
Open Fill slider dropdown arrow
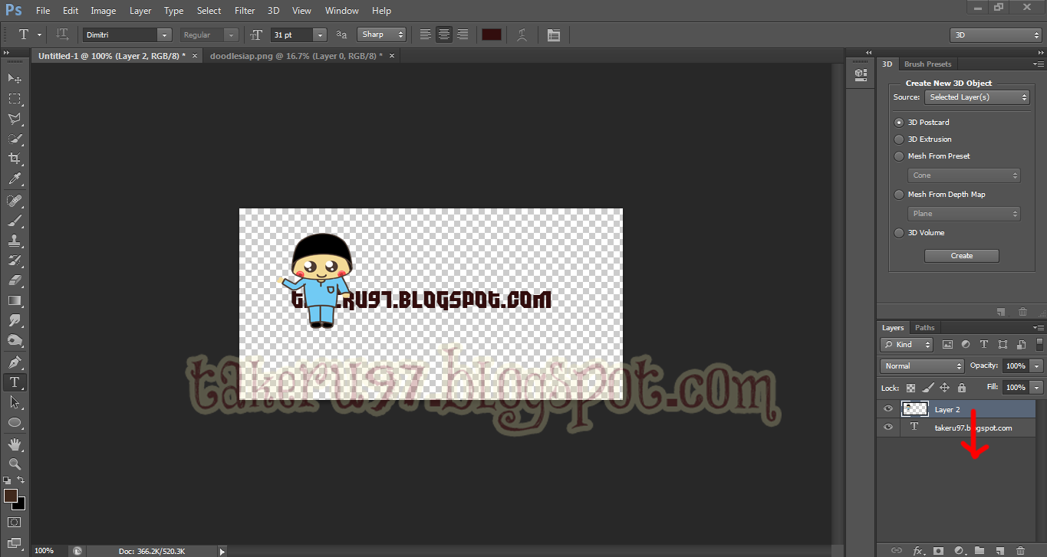point(1037,388)
